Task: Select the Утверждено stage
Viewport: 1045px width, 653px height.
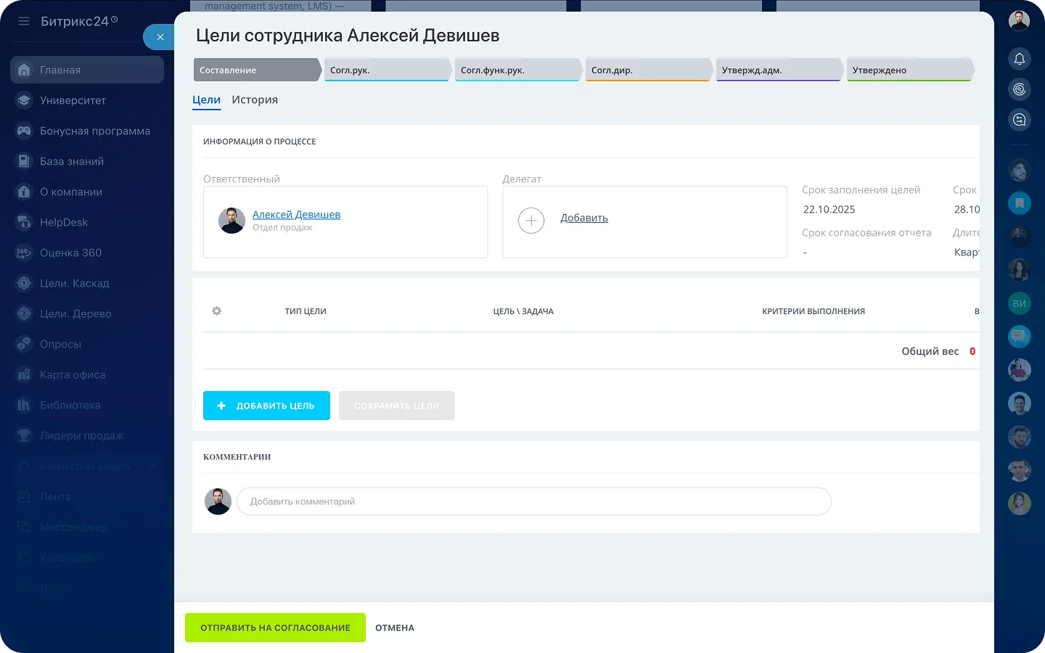Action: 910,70
